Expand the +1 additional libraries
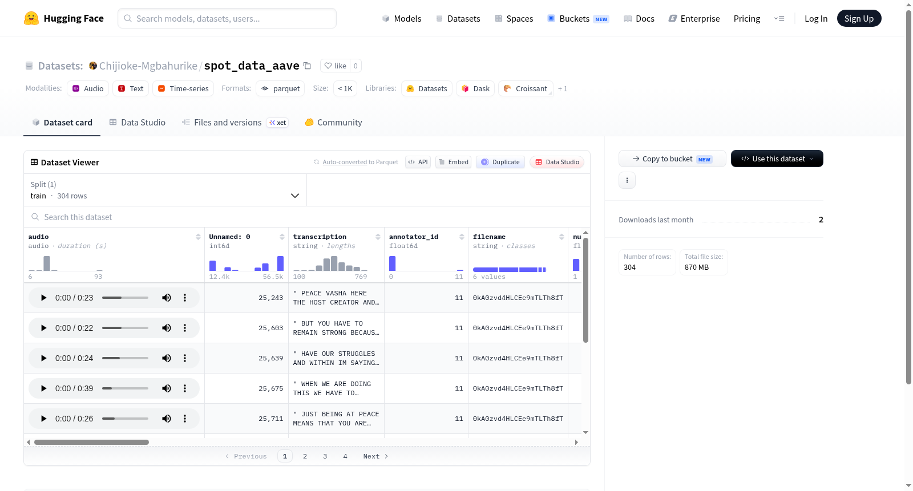The height and width of the screenshot is (491, 913). pos(563,89)
